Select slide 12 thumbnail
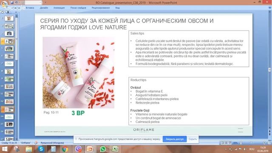The height and width of the screenshot is (153, 272). pos(9,102)
